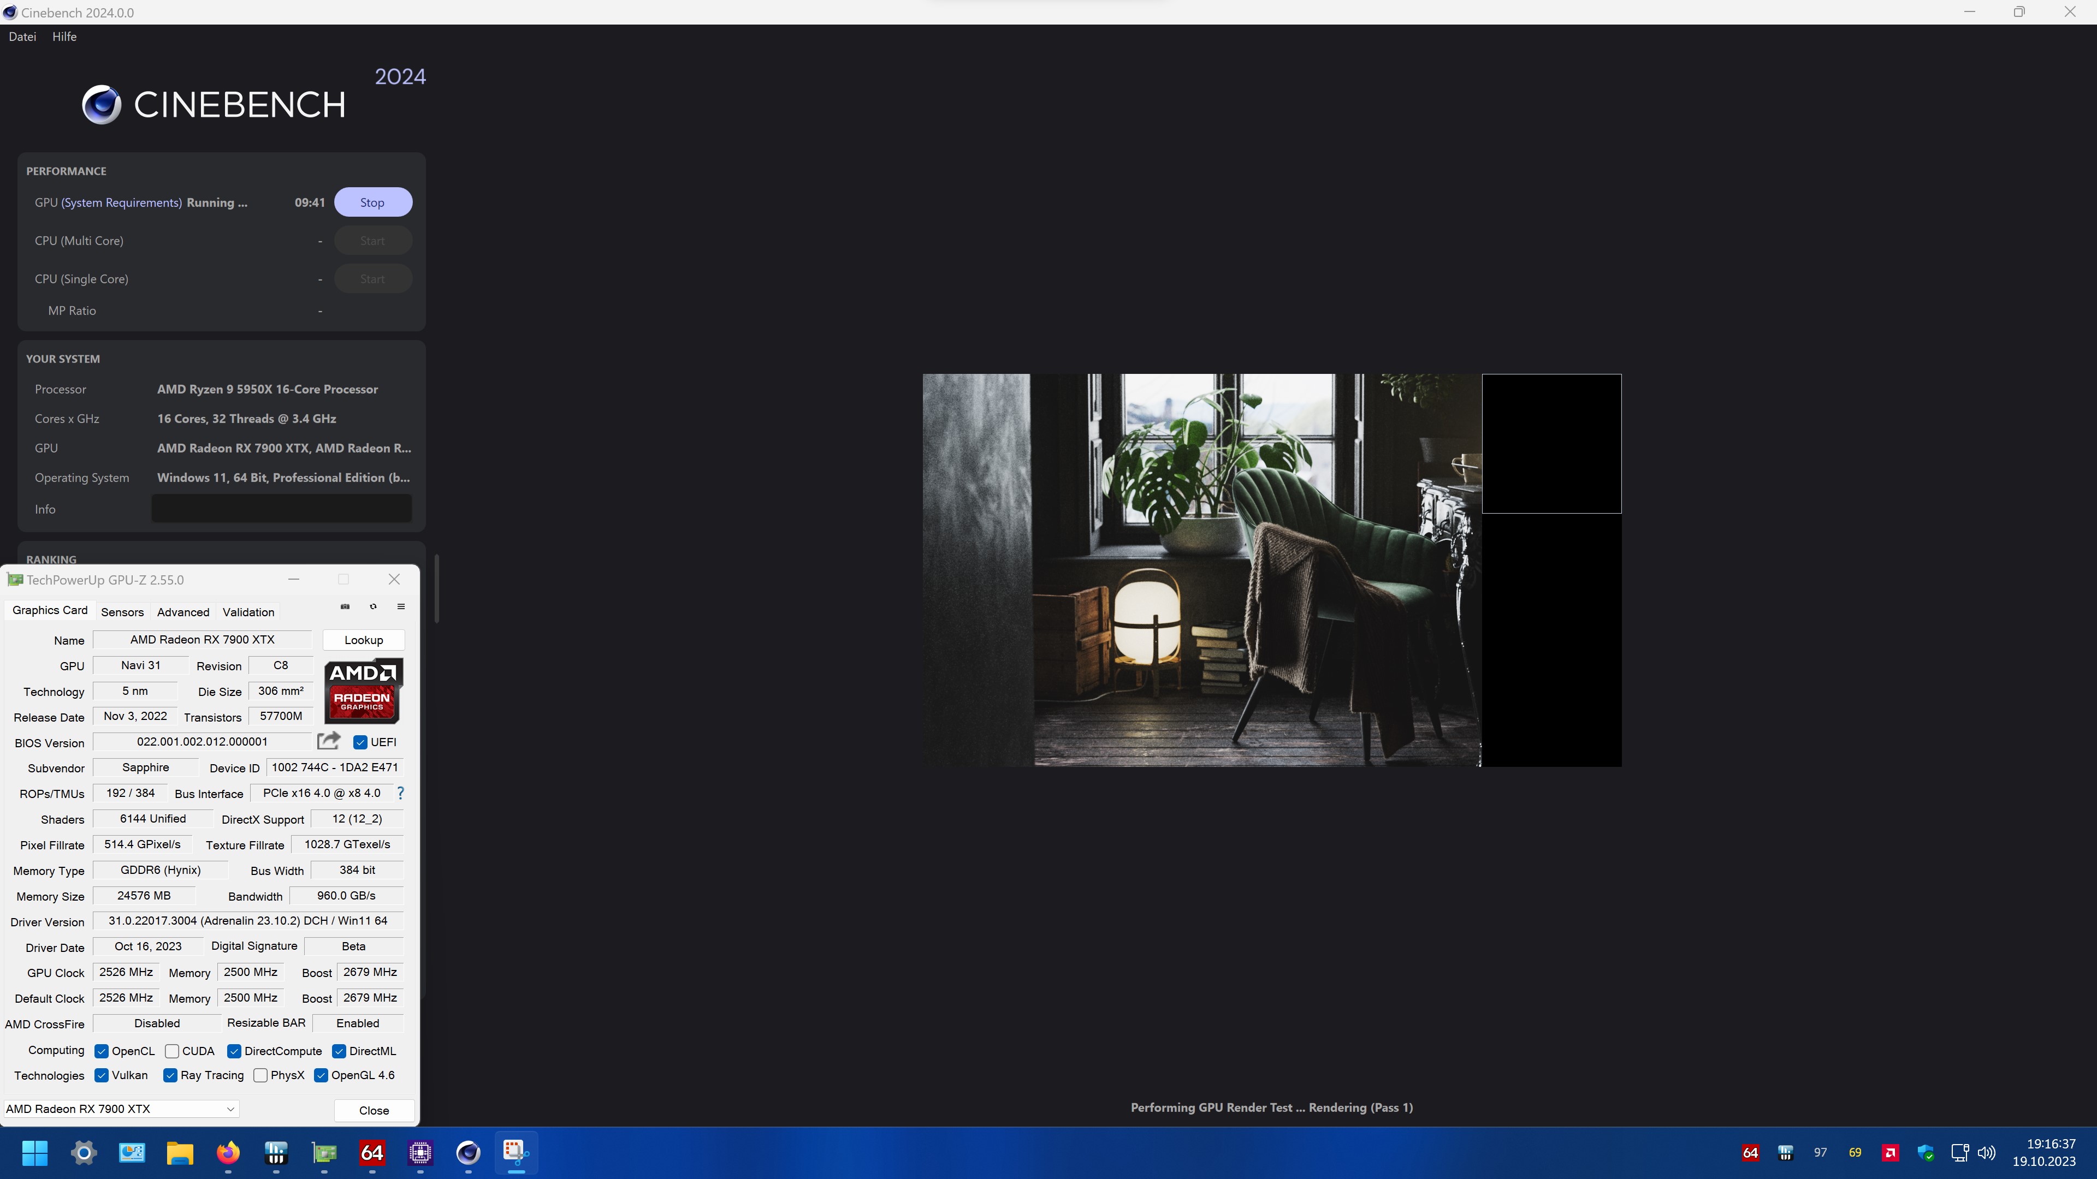Switch to the Sensors tab
The image size is (2097, 1179).
122,612
